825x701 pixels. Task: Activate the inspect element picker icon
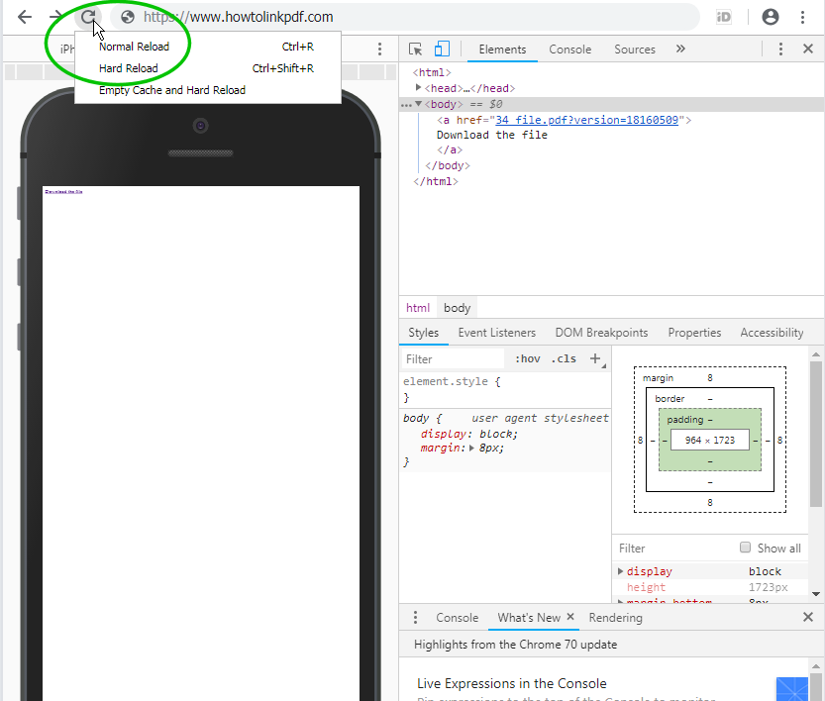(416, 50)
